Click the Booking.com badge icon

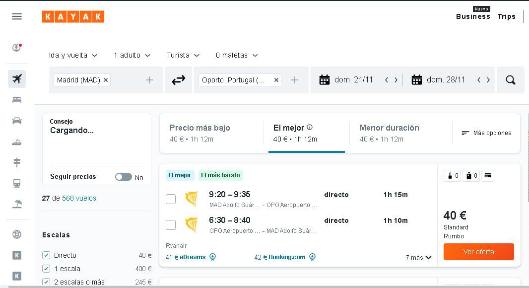tap(313, 257)
